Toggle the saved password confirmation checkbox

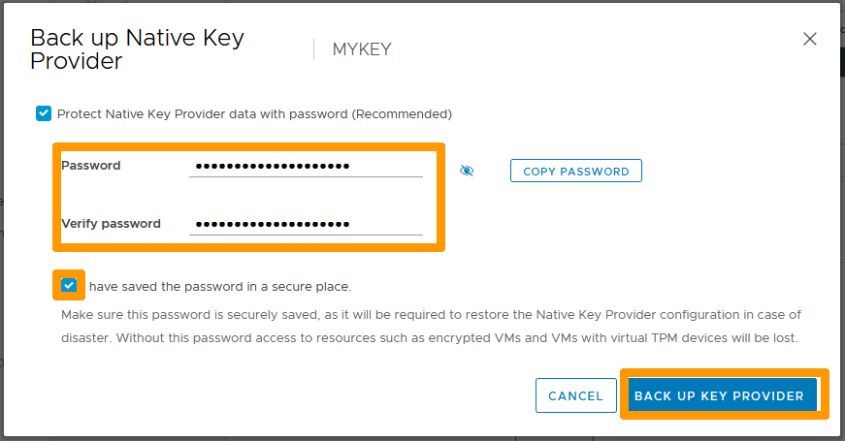point(69,286)
